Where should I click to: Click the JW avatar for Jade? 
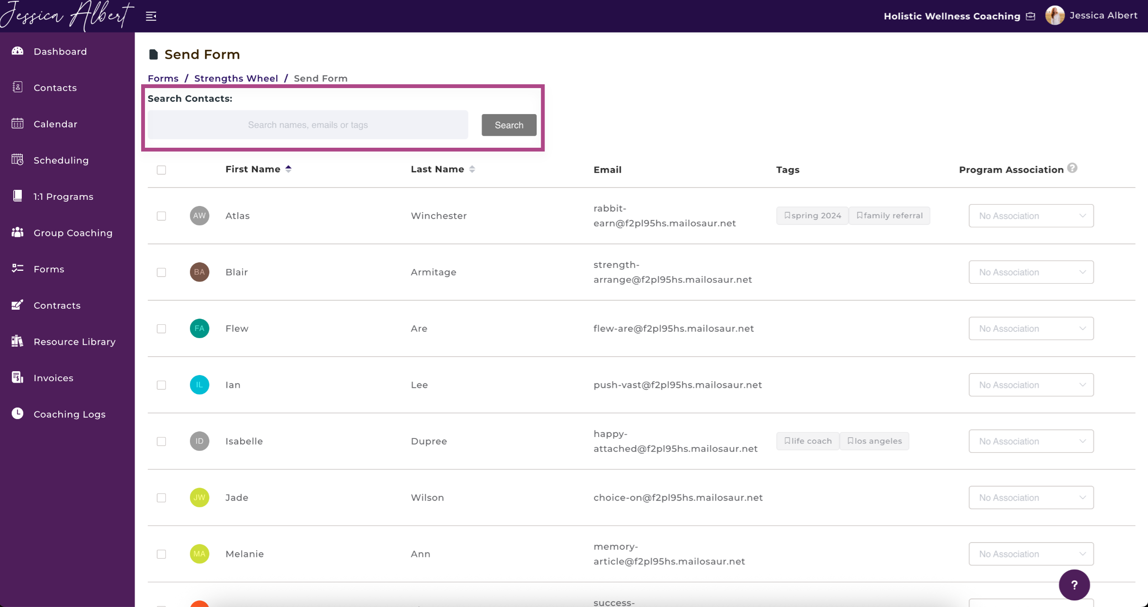[x=199, y=497]
